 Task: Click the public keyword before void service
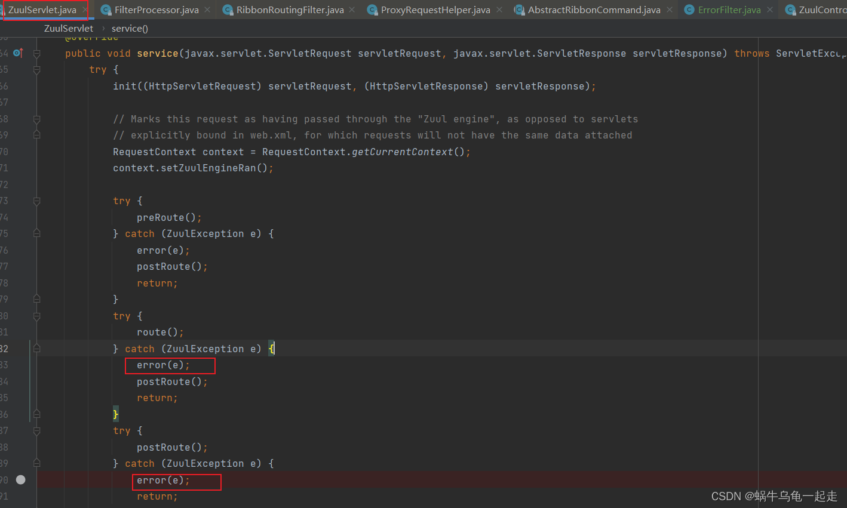(x=83, y=54)
